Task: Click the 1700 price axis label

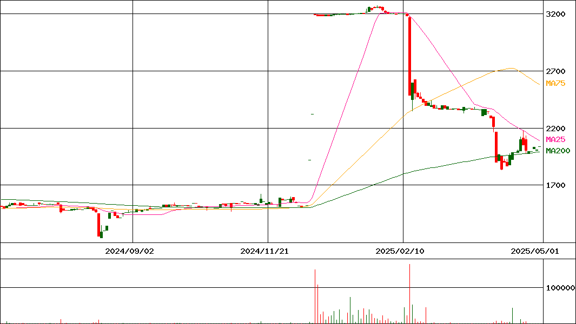Action: coord(555,185)
